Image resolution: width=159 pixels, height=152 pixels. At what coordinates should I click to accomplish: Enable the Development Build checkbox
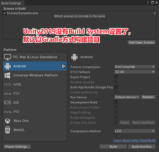coord(116,102)
